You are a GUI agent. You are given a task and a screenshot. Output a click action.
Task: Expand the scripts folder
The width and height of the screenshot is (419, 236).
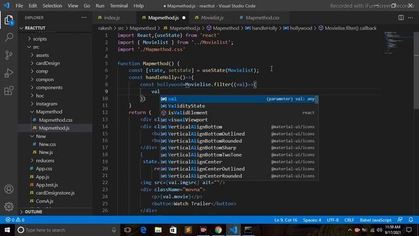pyautogui.click(x=39, y=39)
